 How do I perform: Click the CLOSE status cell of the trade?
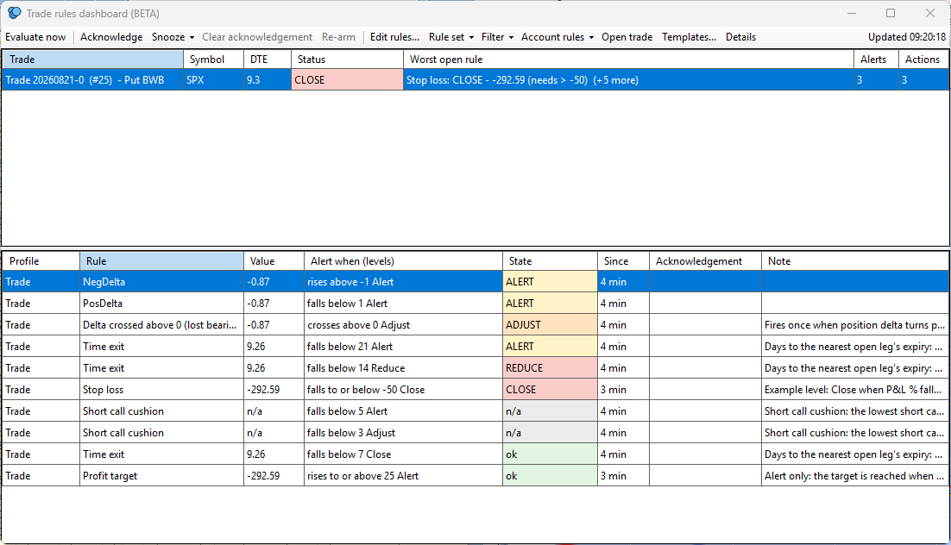coord(347,80)
